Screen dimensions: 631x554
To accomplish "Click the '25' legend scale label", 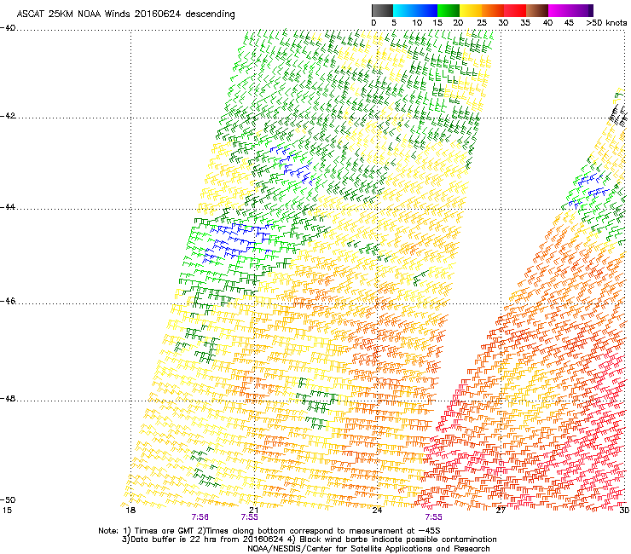I will click(482, 23).
